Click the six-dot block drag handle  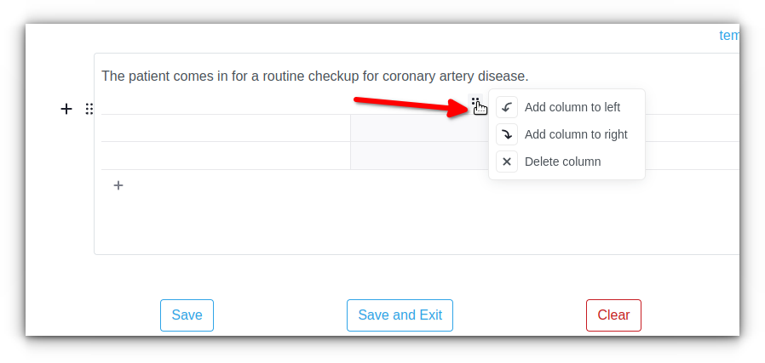(89, 109)
